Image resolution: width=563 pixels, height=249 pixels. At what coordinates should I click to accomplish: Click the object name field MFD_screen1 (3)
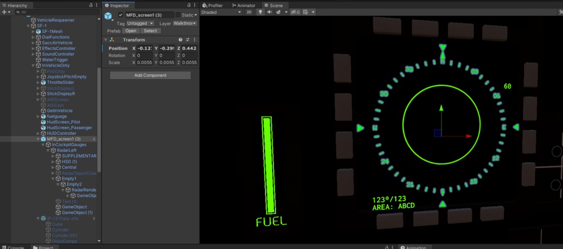point(150,15)
